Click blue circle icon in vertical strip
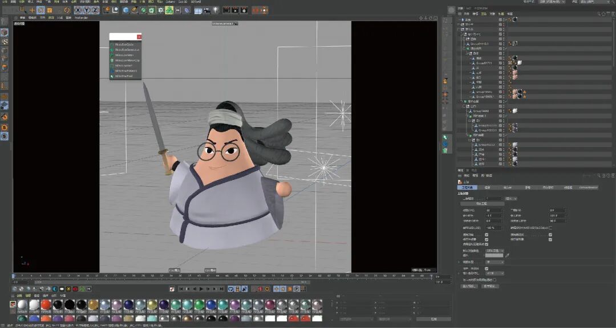This screenshot has height=328, width=616. coord(445,143)
